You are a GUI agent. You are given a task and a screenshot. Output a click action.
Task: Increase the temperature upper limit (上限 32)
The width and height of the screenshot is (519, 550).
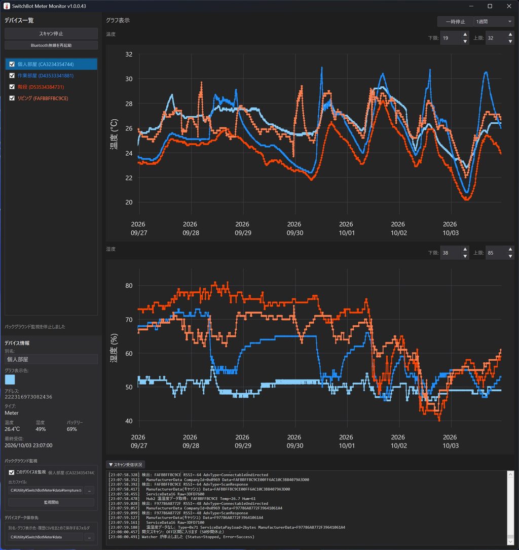click(510, 35)
